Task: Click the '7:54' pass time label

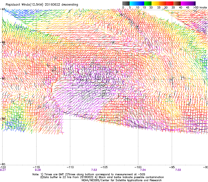Action: 143,170
